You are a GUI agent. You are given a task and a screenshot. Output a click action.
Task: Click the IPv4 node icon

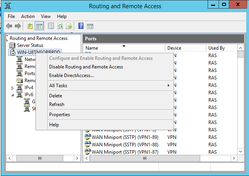(20, 87)
